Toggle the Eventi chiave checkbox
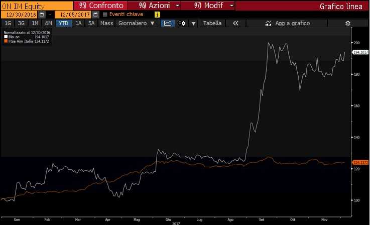The width and height of the screenshot is (370, 225). [x=105, y=15]
